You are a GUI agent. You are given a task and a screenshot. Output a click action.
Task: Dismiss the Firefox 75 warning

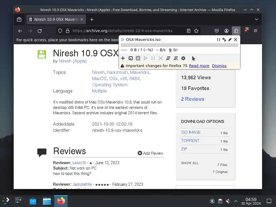pyautogui.click(x=219, y=66)
